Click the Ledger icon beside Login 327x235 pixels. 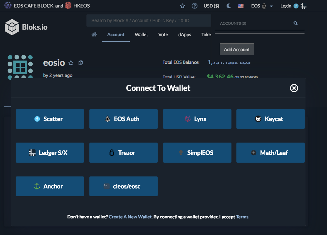pyautogui.click(x=303, y=6)
